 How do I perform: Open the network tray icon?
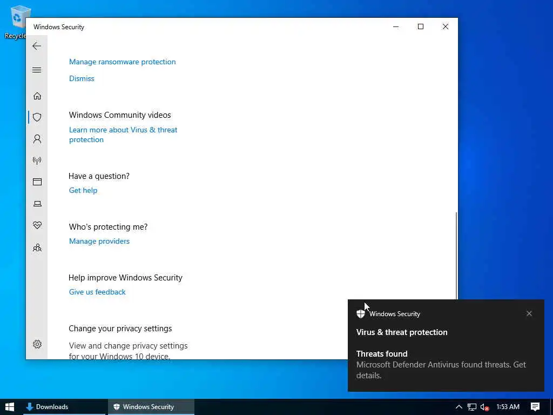(472, 407)
